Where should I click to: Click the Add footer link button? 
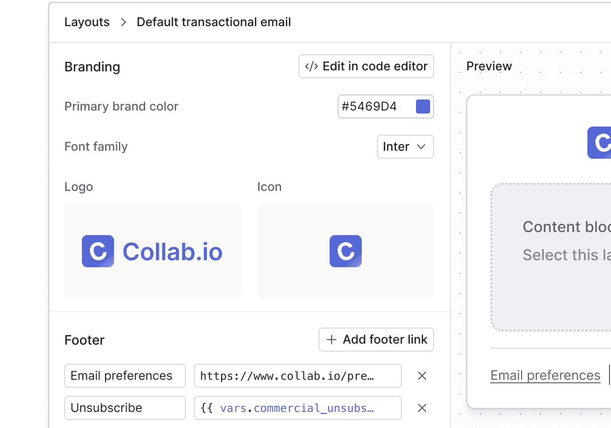click(x=376, y=340)
